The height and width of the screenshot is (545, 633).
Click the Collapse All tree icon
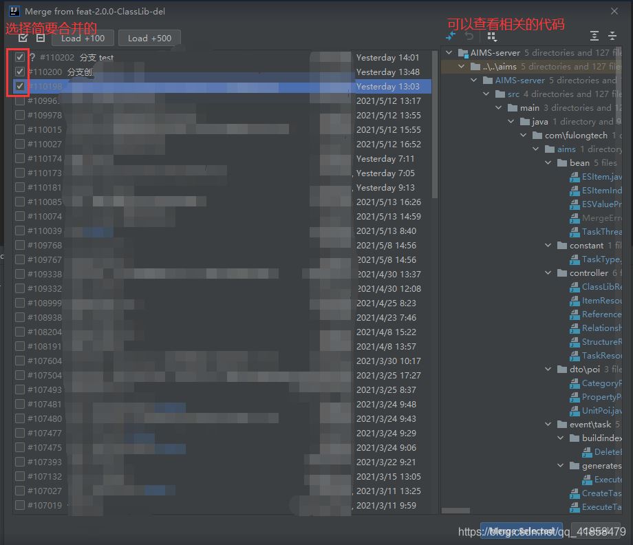pos(612,36)
